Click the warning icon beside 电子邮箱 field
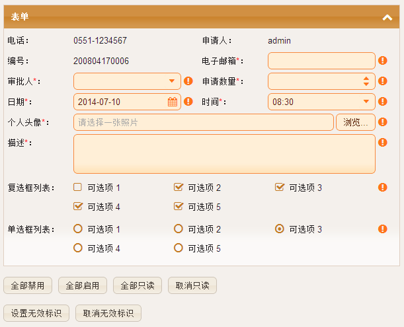Viewport: 404px width, 327px height. click(383, 61)
